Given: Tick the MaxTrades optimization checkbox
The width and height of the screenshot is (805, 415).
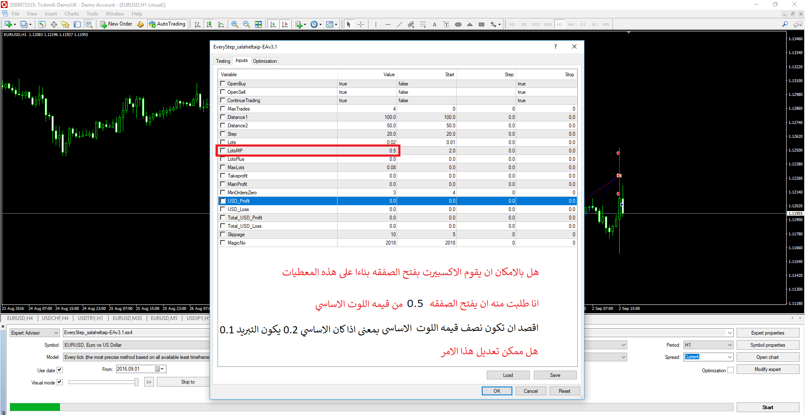Looking at the screenshot, I should [223, 108].
